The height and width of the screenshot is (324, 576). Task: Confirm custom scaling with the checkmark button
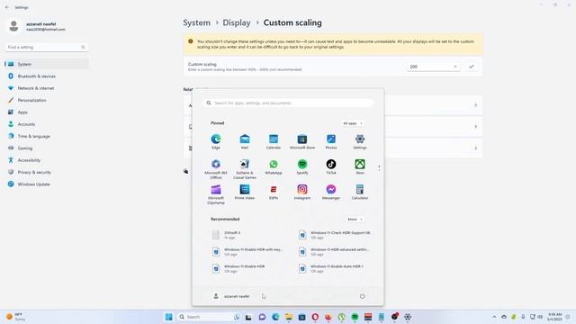pos(472,67)
